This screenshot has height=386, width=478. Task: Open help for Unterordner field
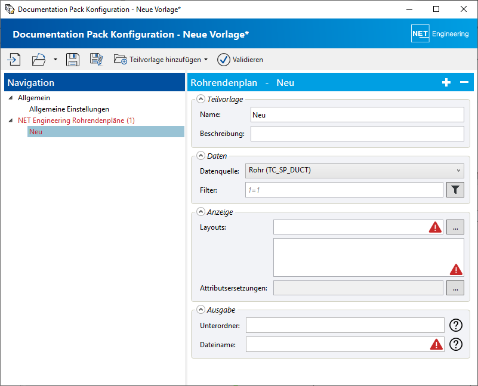pyautogui.click(x=456, y=325)
